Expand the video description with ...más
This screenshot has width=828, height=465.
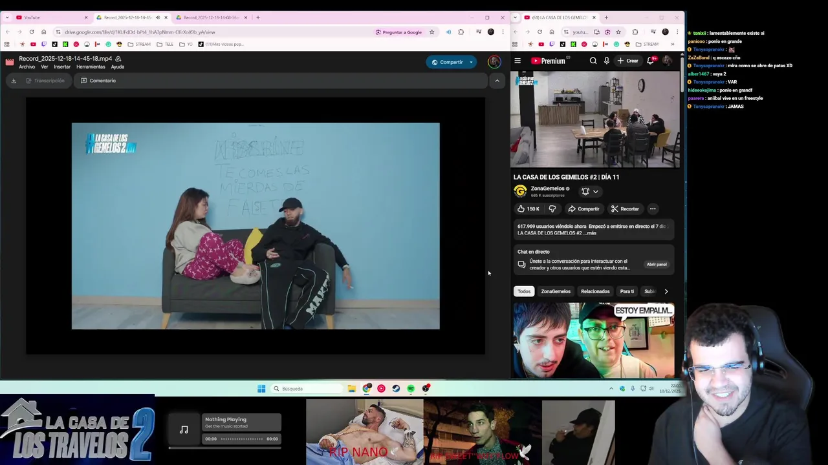pyautogui.click(x=591, y=233)
